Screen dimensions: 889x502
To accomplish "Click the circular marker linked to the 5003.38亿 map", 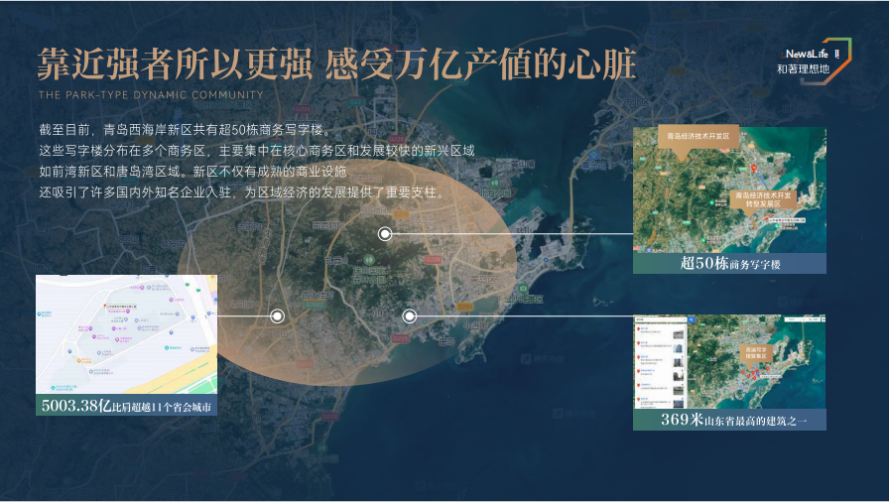I will (277, 316).
